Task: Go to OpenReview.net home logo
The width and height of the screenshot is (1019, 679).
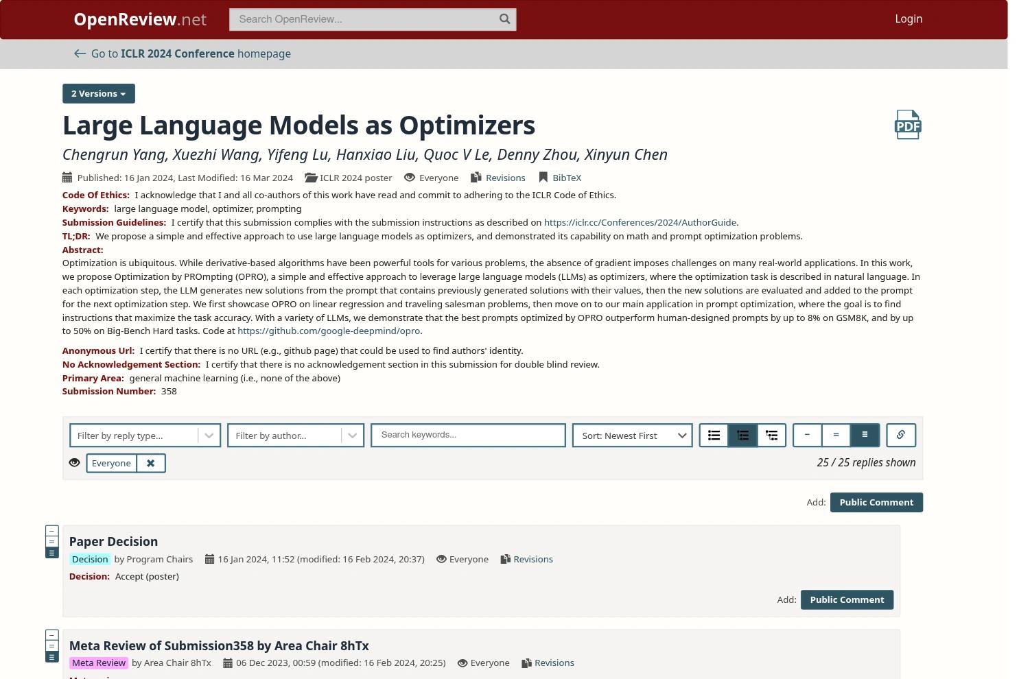Action: (140, 19)
